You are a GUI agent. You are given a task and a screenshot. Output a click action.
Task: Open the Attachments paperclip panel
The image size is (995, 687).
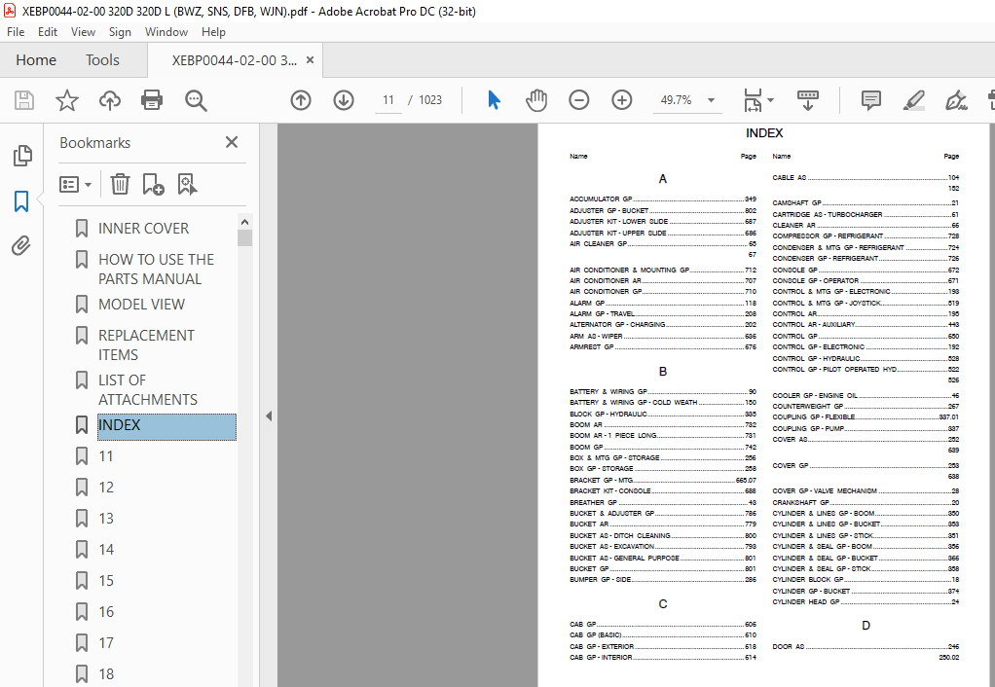21,245
